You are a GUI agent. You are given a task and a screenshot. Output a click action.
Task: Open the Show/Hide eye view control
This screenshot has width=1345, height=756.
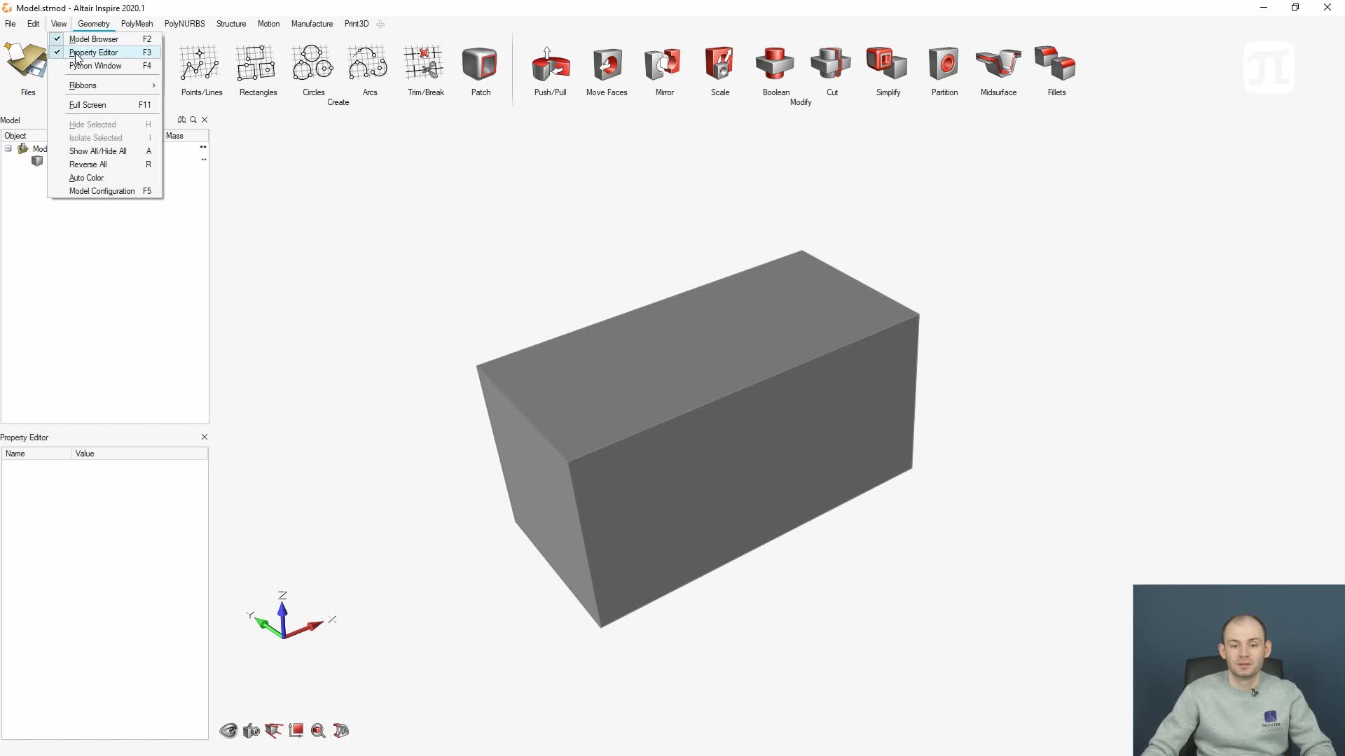(x=228, y=731)
